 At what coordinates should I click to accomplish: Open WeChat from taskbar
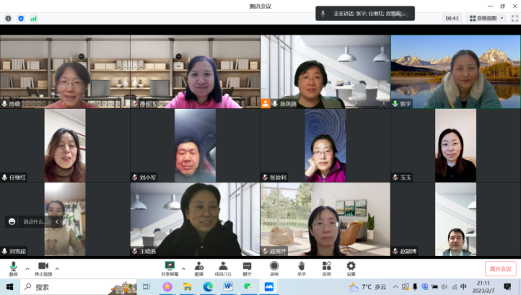tap(248, 286)
